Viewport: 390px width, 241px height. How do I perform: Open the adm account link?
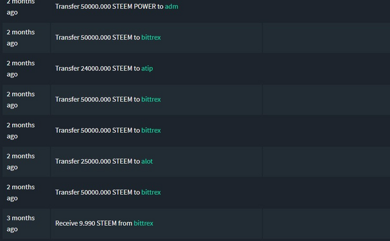coord(171,7)
